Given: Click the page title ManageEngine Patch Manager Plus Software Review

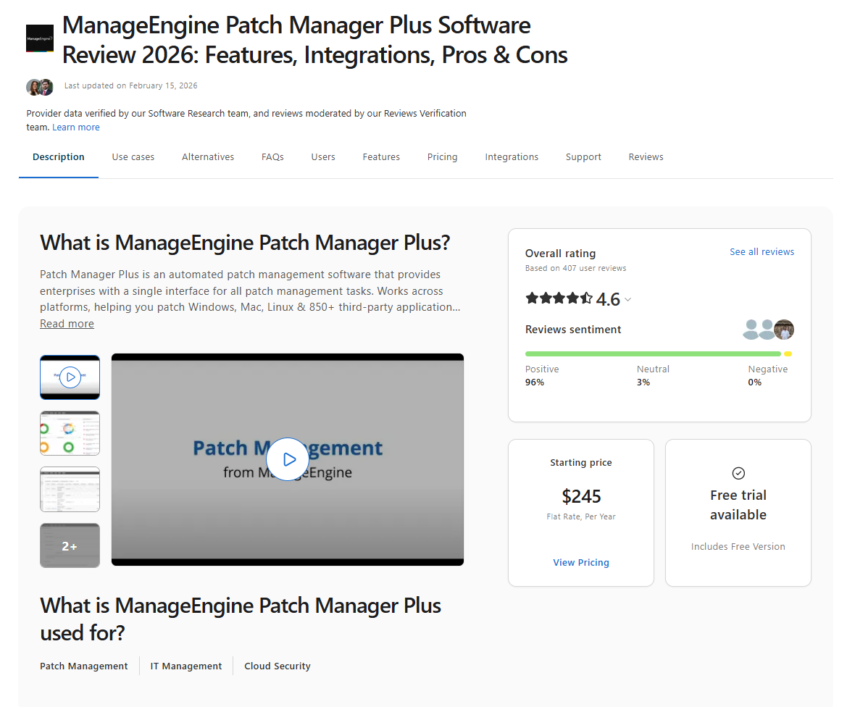Looking at the screenshot, I should coord(315,40).
